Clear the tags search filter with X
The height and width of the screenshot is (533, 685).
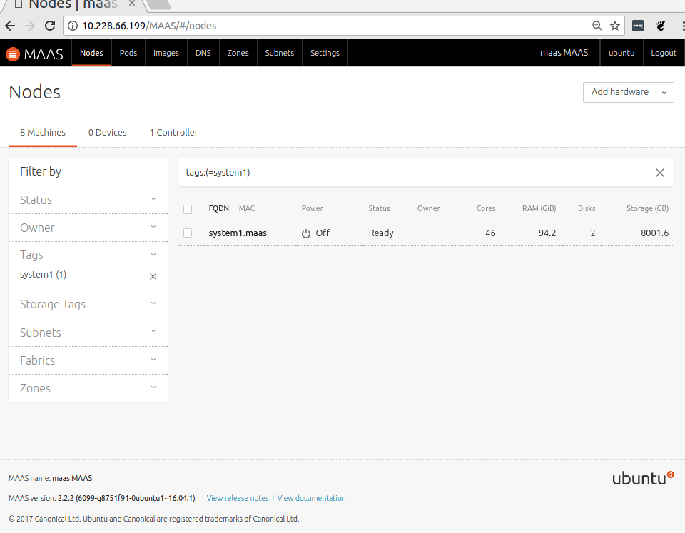pos(659,173)
